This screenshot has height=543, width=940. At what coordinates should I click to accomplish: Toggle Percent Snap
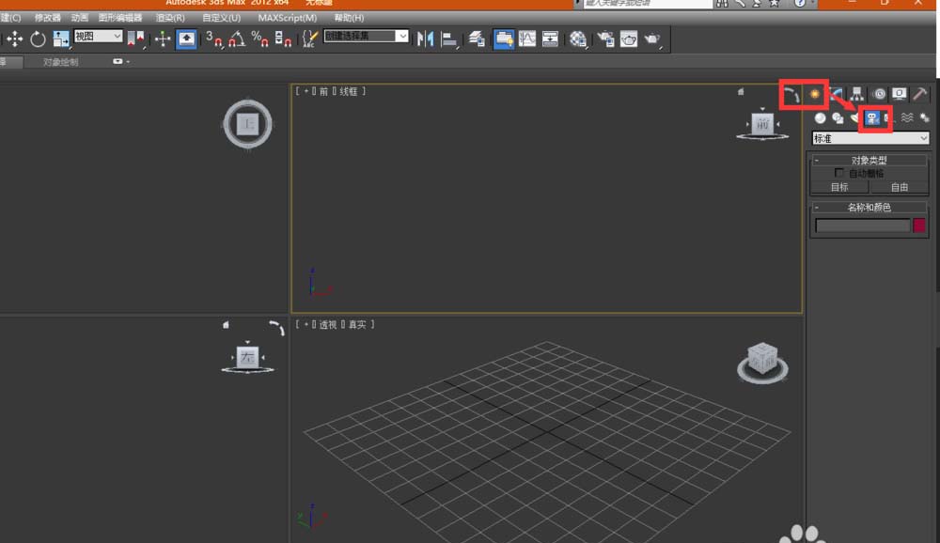tap(259, 39)
